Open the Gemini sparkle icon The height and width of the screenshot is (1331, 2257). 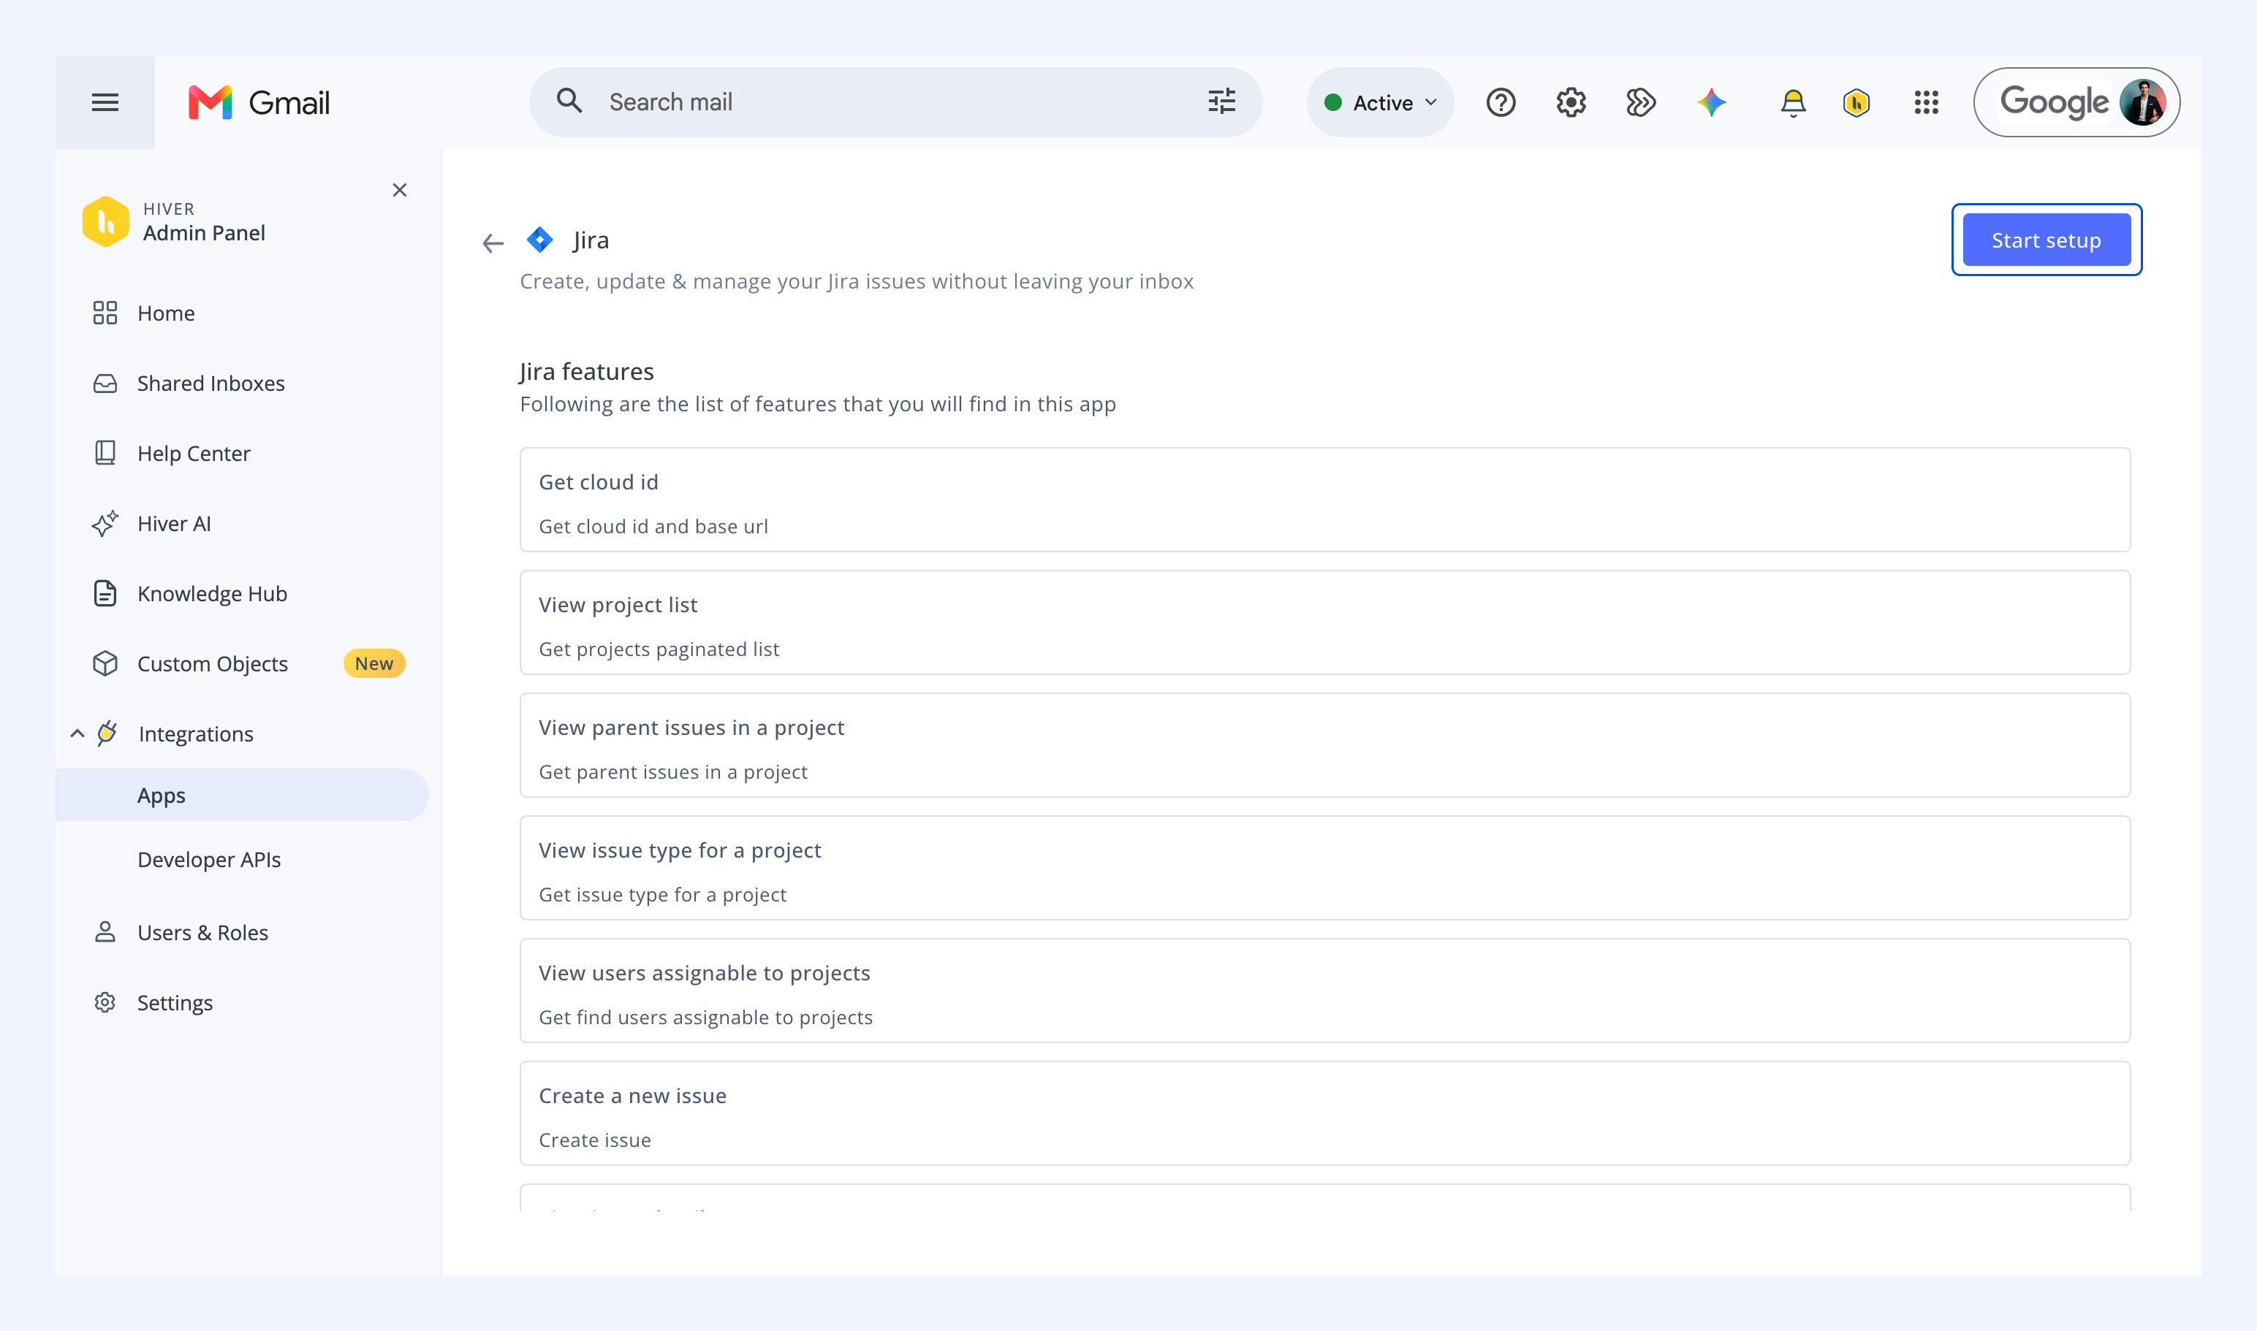[x=1711, y=102]
